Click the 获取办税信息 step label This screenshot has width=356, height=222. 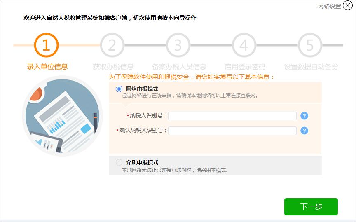(x=113, y=67)
